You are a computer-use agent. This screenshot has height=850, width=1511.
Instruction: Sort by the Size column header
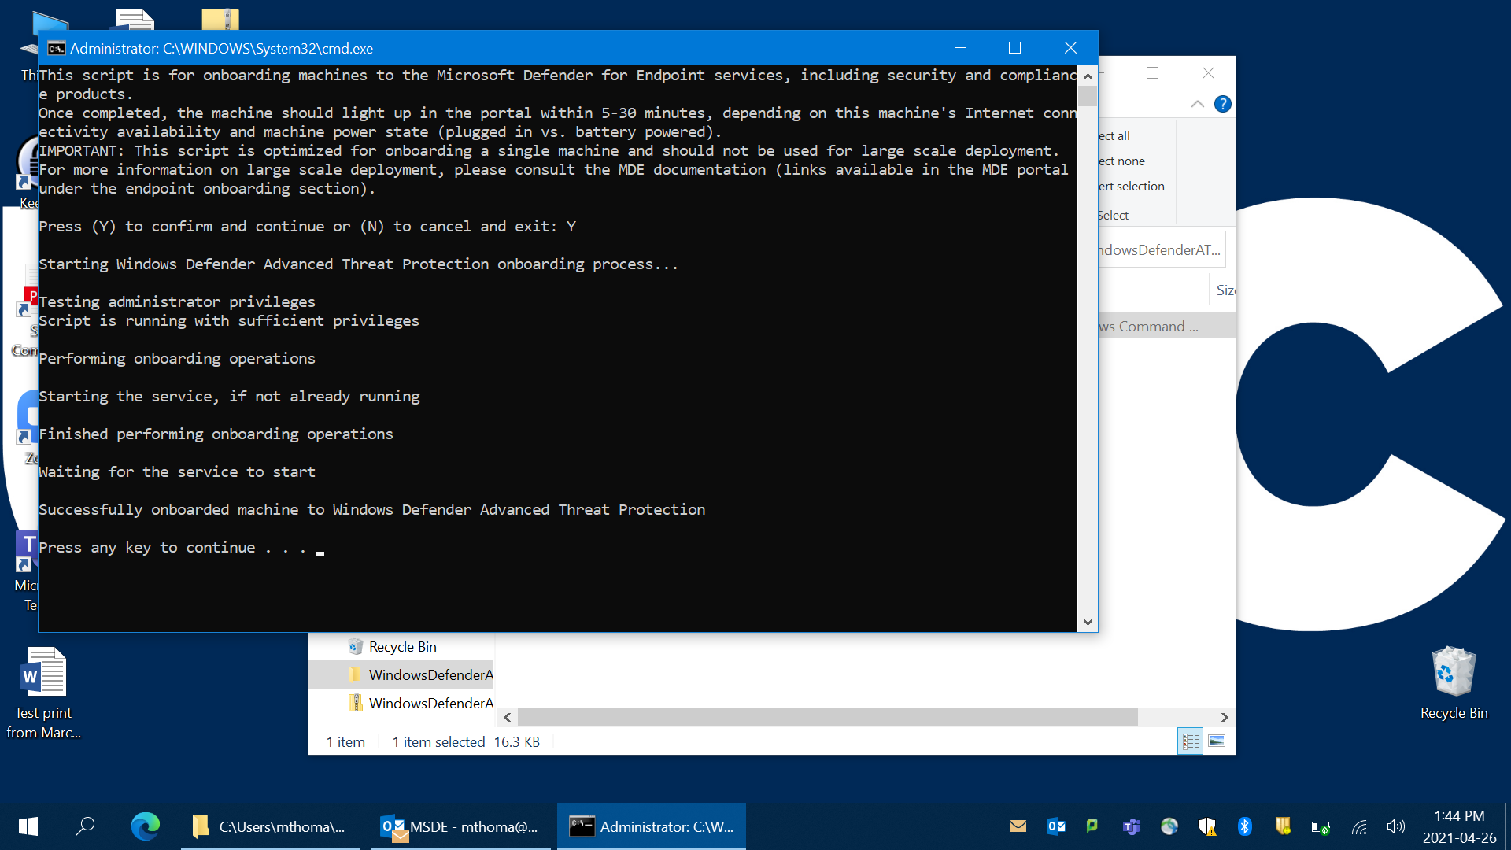(x=1225, y=290)
